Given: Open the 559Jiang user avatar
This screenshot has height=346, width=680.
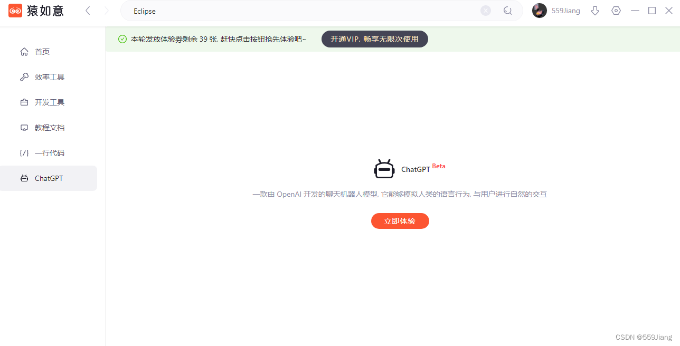Looking at the screenshot, I should [540, 11].
